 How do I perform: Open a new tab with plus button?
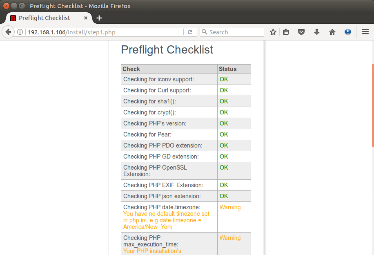(x=99, y=18)
